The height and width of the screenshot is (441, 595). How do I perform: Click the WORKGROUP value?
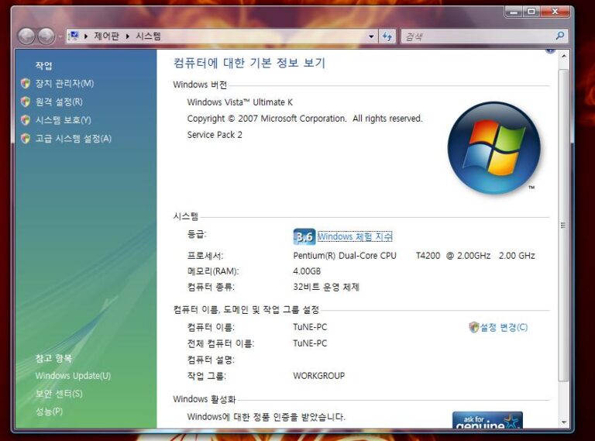coord(318,376)
